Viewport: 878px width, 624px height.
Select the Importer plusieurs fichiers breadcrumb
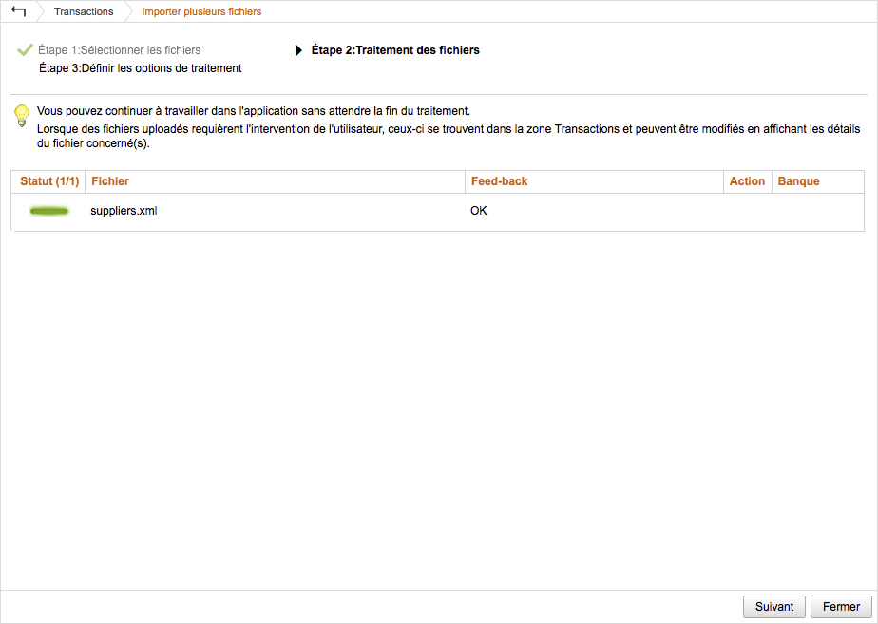point(201,11)
